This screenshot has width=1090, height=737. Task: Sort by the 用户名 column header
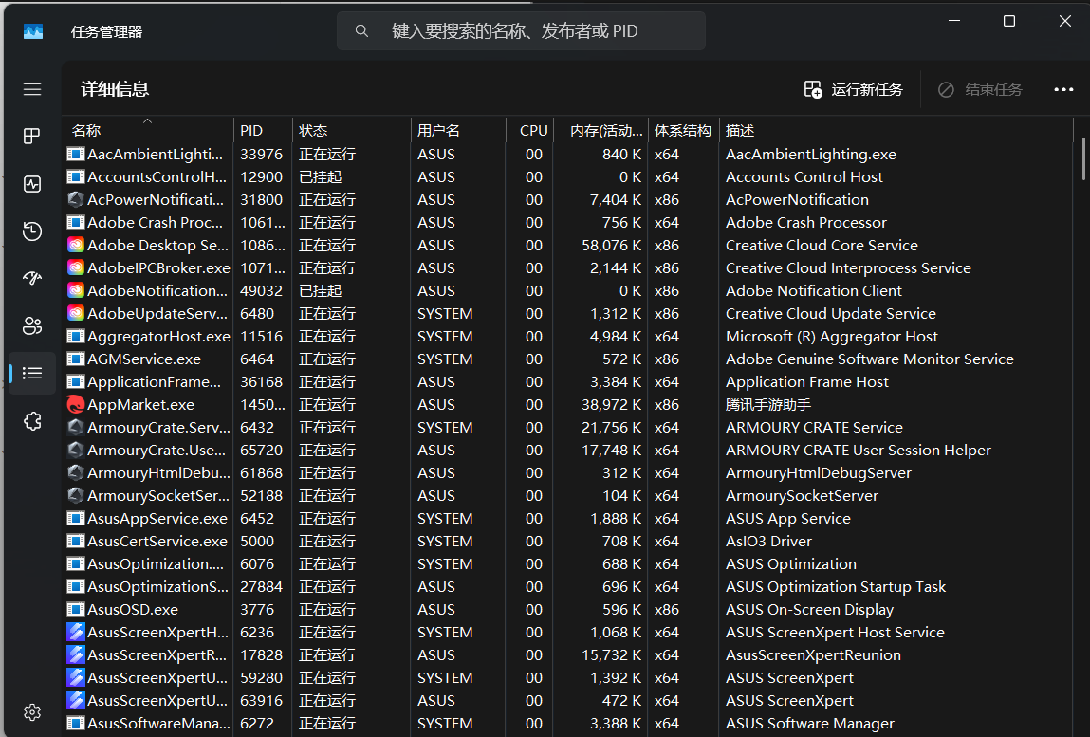(459, 130)
